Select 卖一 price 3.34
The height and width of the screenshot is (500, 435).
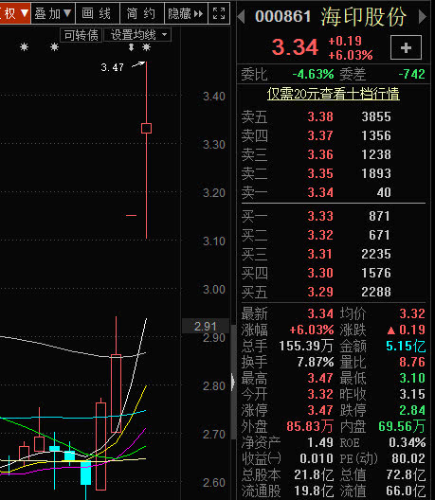click(x=320, y=192)
